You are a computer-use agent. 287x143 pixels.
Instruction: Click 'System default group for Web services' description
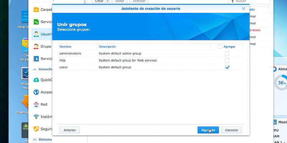coord(128,60)
